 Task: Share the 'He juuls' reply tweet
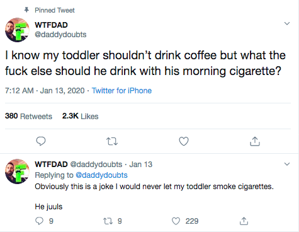point(244,221)
